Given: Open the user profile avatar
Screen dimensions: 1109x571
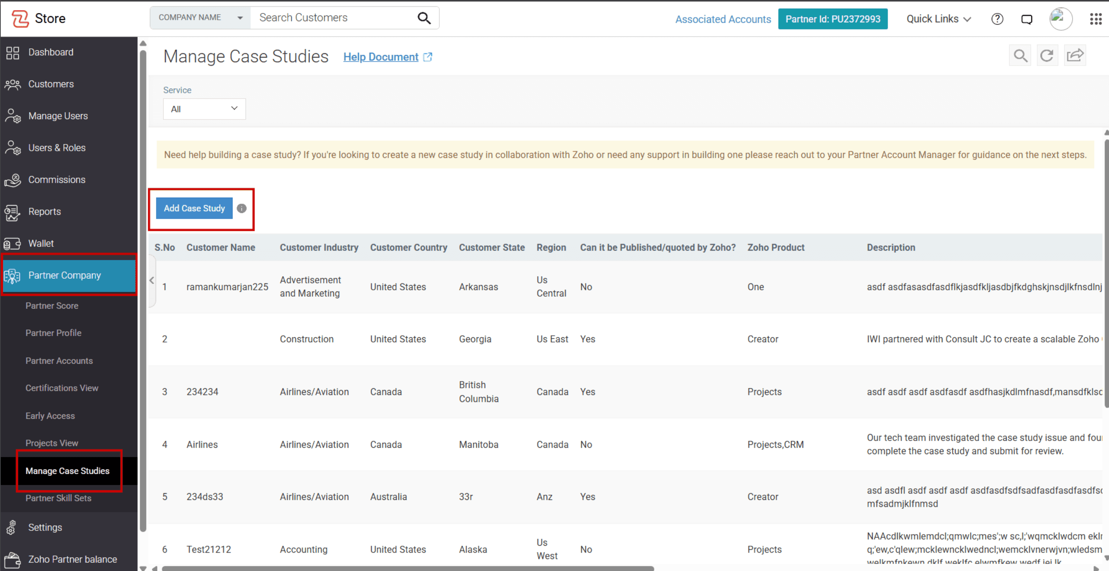Looking at the screenshot, I should 1060,19.
